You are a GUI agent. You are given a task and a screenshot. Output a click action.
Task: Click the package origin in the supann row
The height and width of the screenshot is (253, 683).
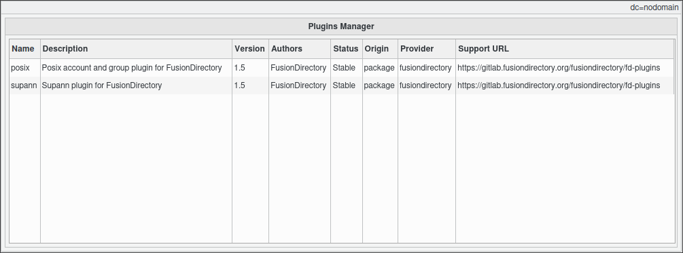coord(380,85)
